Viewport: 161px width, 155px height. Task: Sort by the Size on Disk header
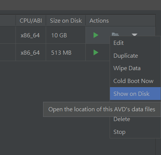66,21
